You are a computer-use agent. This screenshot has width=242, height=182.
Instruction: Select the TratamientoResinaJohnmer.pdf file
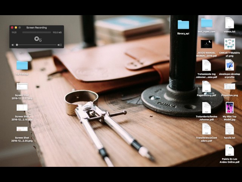[x=206, y=108]
